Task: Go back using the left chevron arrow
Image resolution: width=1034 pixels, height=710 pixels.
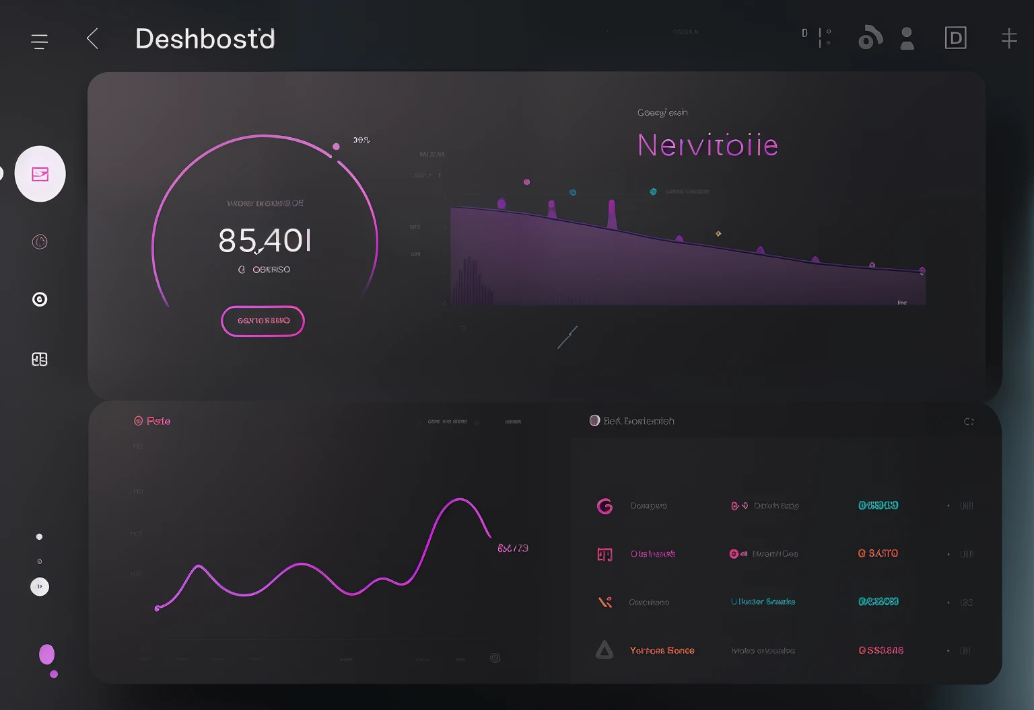Action: coord(93,38)
